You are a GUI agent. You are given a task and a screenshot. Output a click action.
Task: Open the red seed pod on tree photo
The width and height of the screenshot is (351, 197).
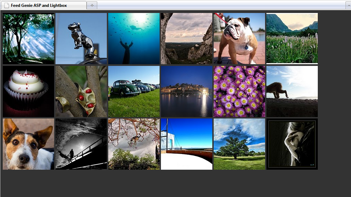pos(81,91)
